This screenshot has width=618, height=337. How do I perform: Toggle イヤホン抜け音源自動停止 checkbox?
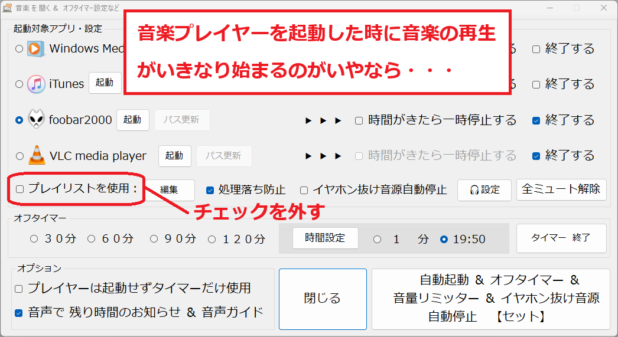point(304,190)
